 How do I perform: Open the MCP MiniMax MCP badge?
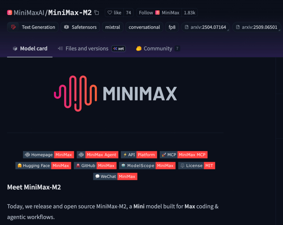[x=184, y=155]
